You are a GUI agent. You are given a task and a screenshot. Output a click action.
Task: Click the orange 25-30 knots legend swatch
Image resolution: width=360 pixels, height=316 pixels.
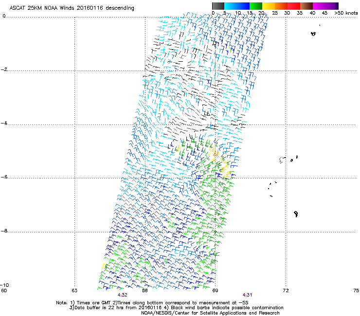click(x=281, y=6)
